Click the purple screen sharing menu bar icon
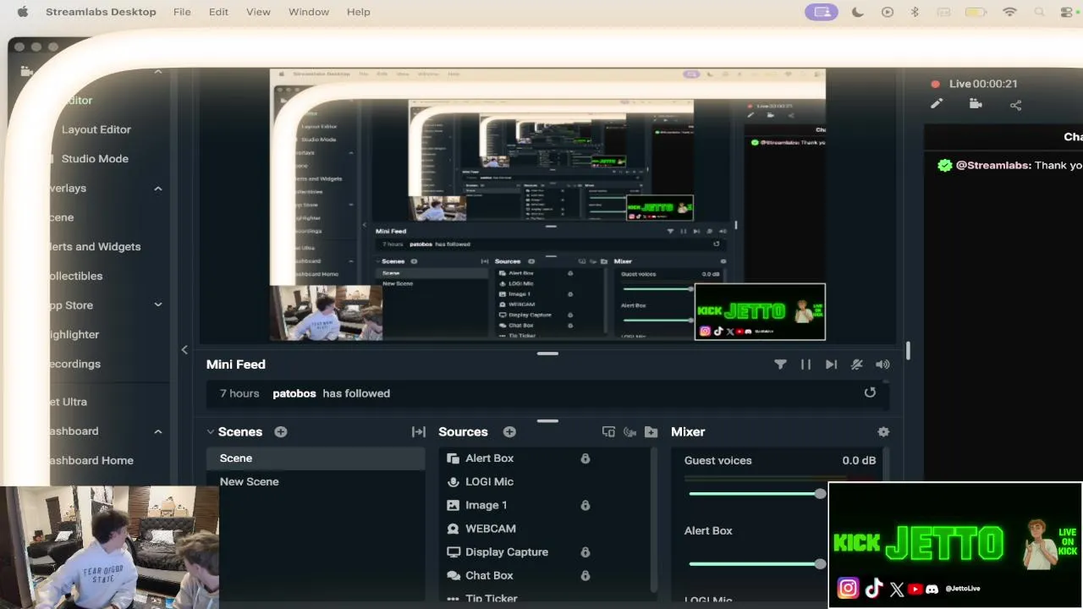This screenshot has width=1083, height=609. click(x=821, y=12)
